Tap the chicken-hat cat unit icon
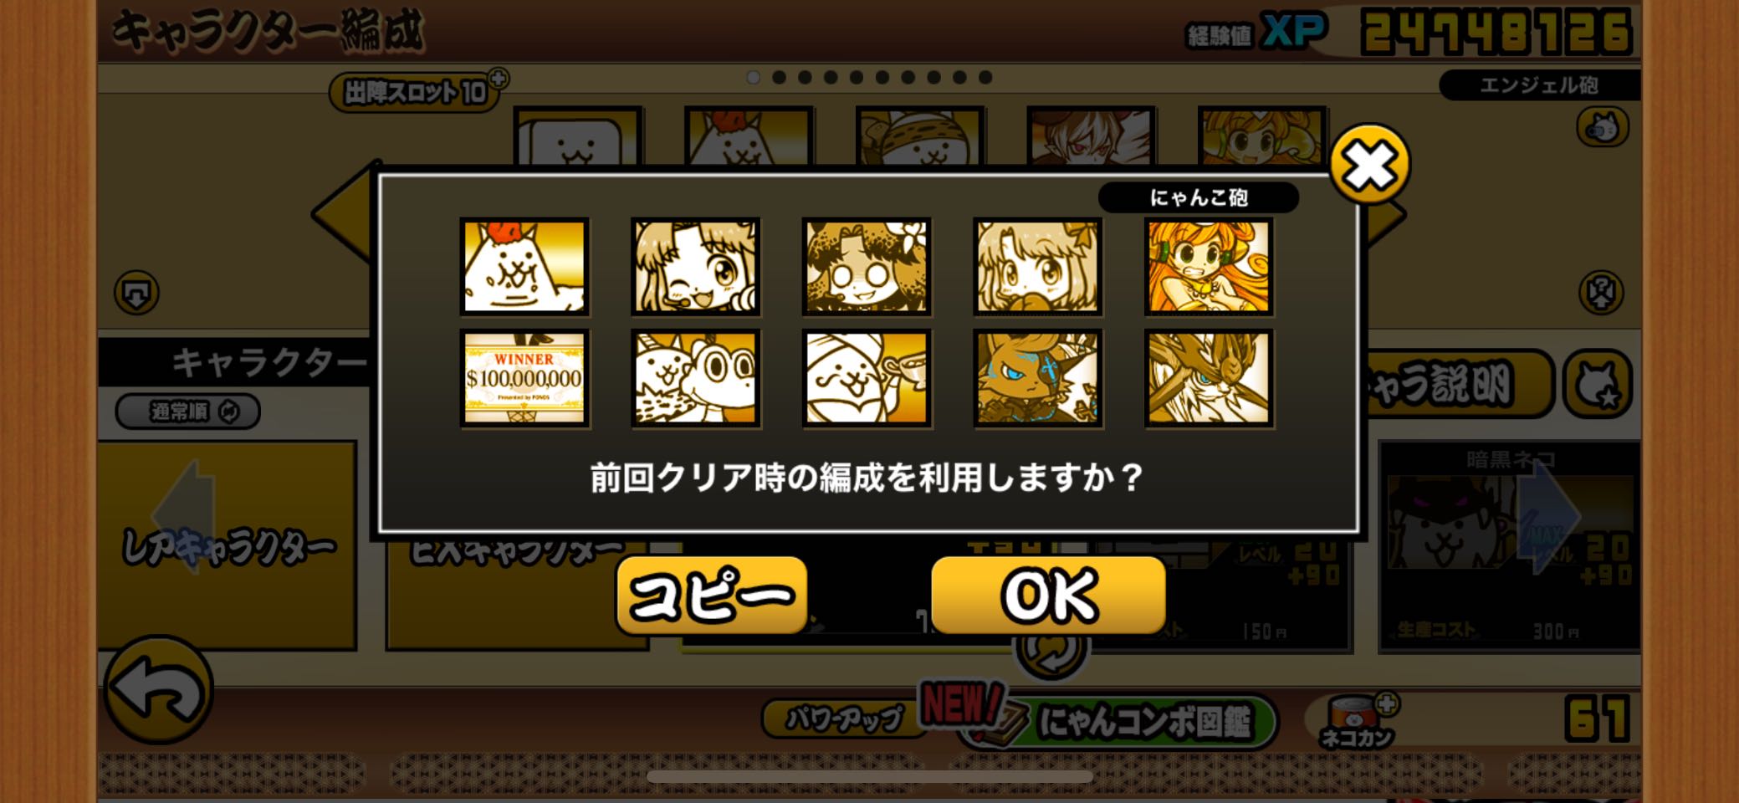This screenshot has height=803, width=1739. 524,267
